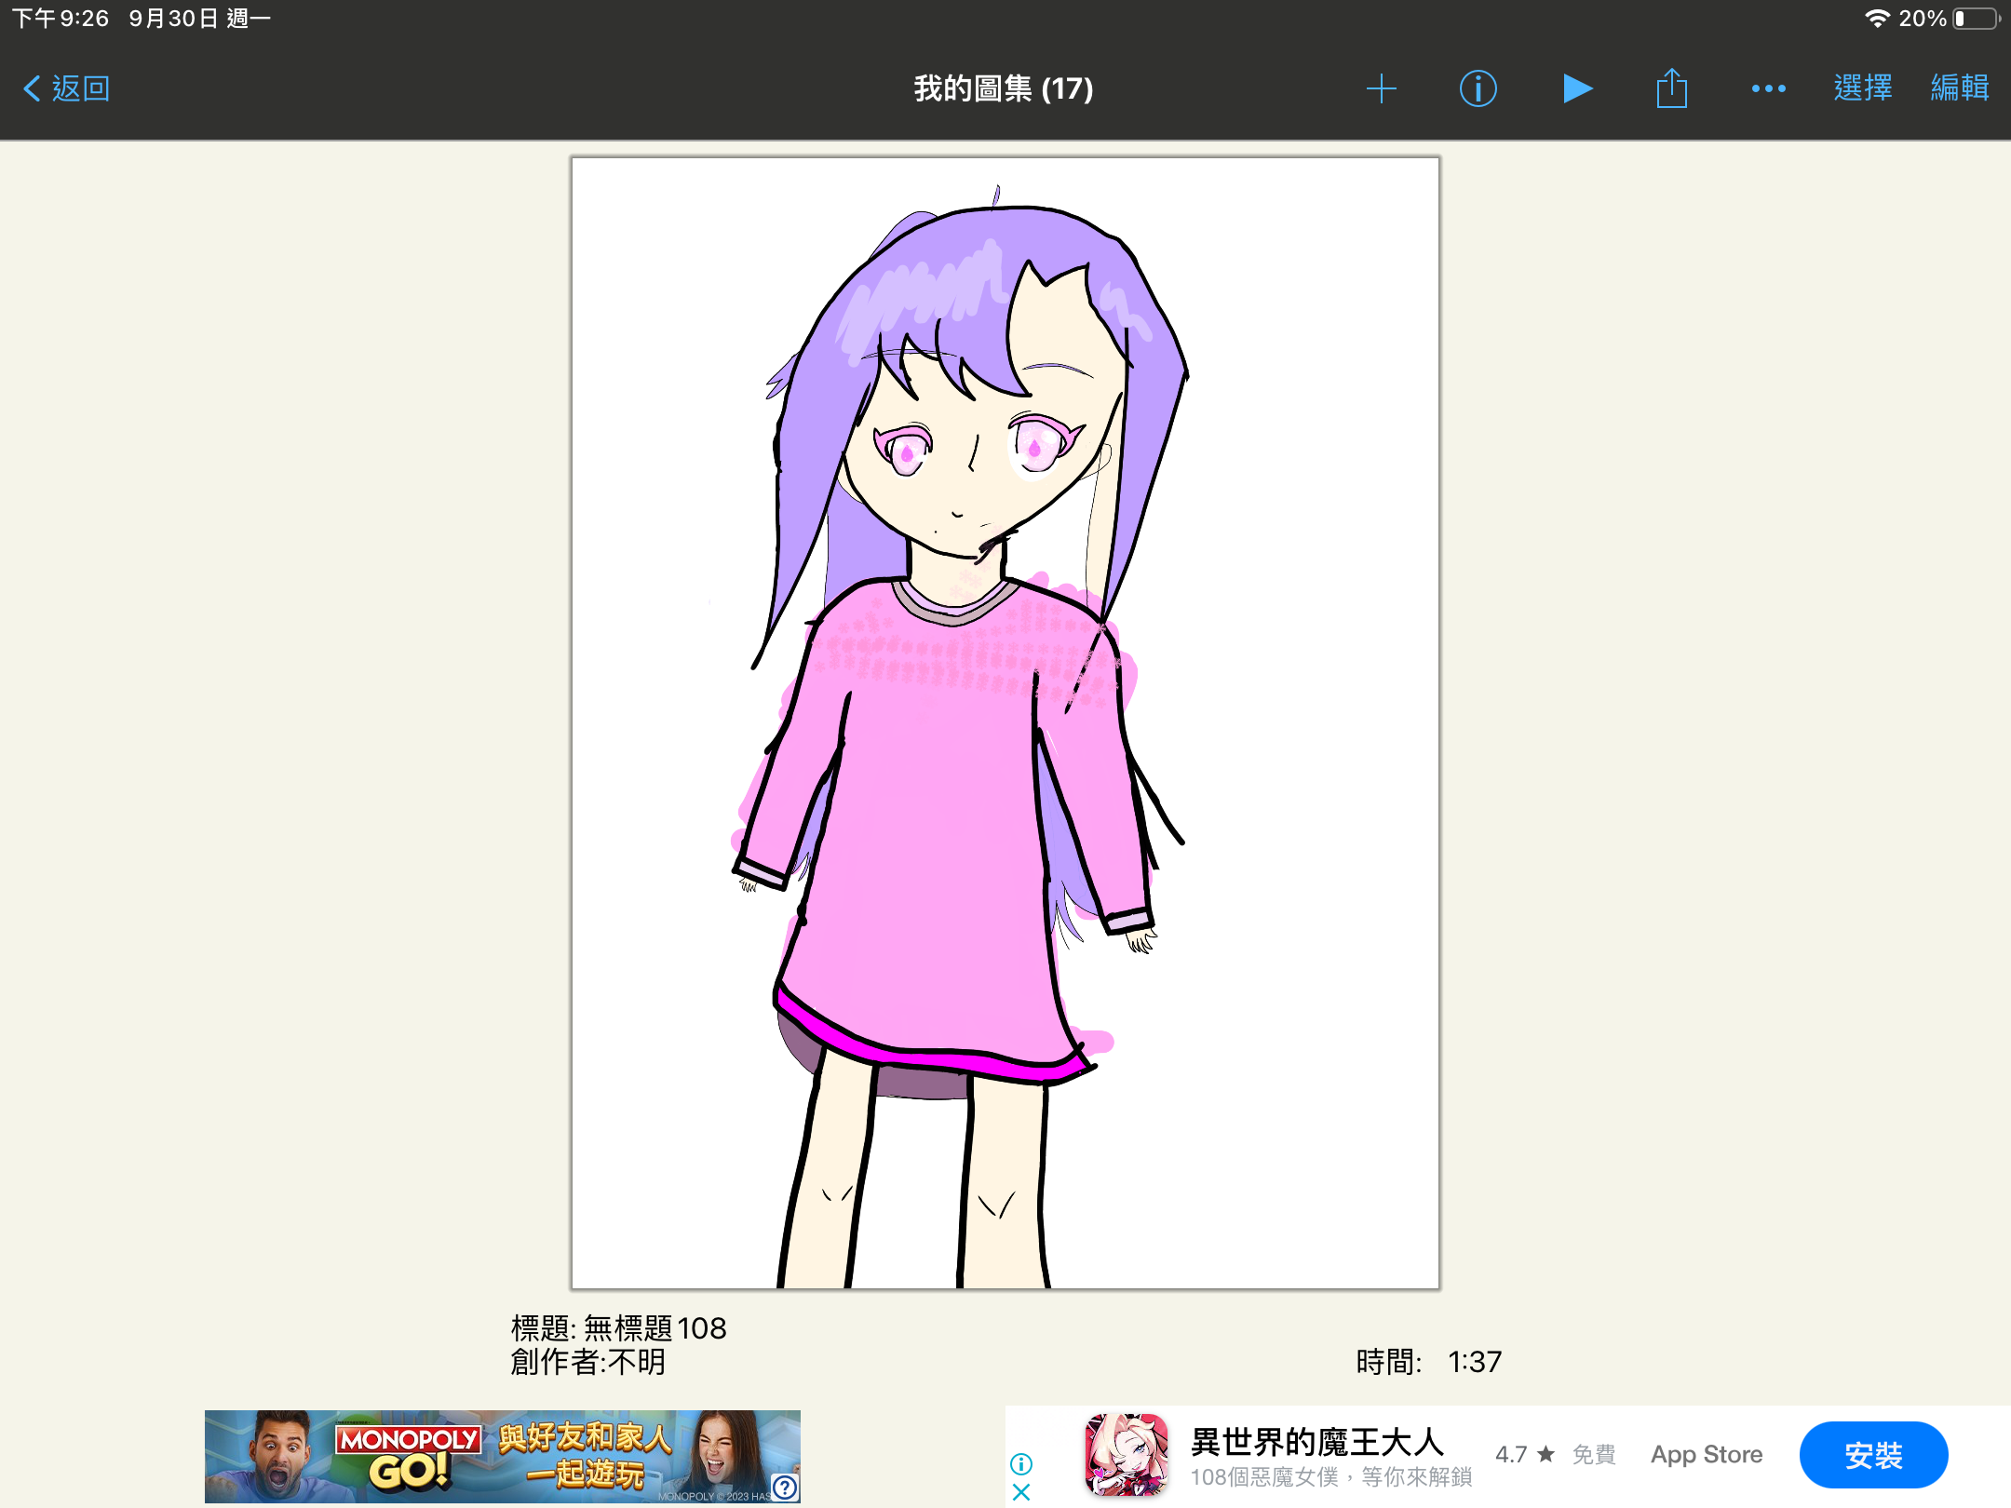Open the purple-haired girl artwork
2011x1508 pixels.
coord(1005,722)
